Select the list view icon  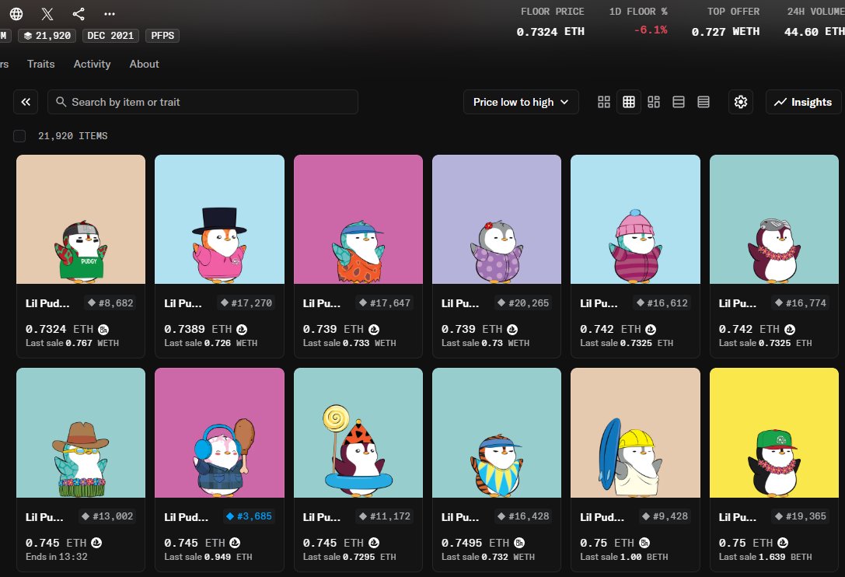tap(679, 102)
